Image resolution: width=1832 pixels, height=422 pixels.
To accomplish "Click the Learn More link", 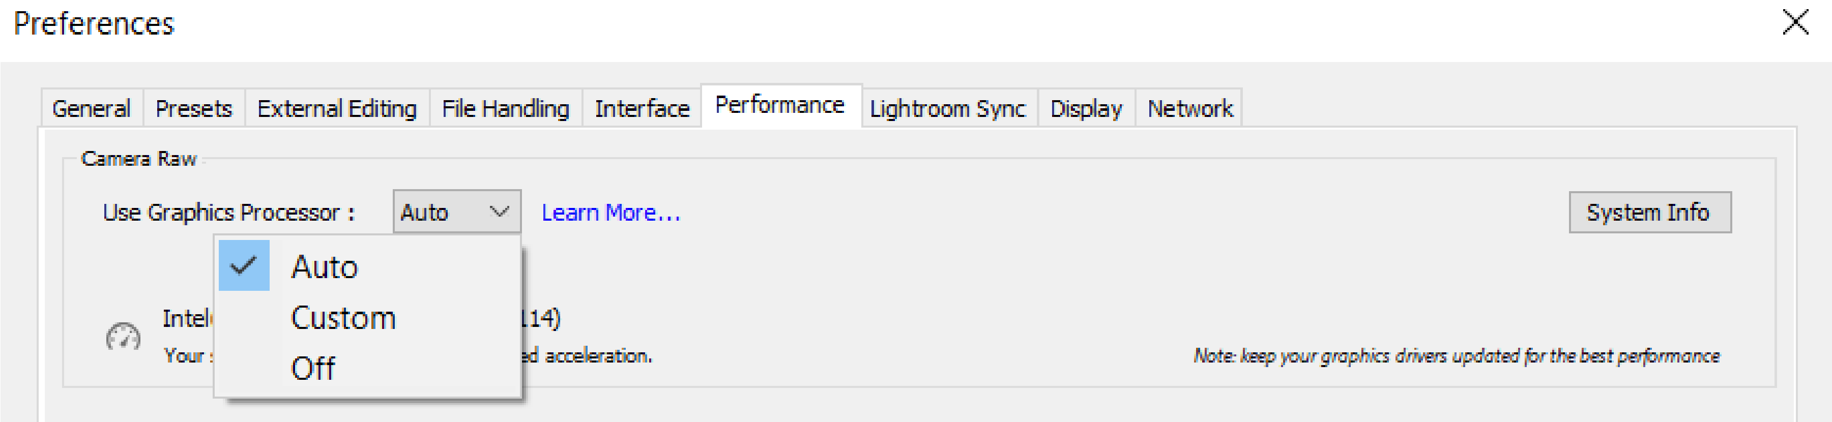I will click(610, 212).
